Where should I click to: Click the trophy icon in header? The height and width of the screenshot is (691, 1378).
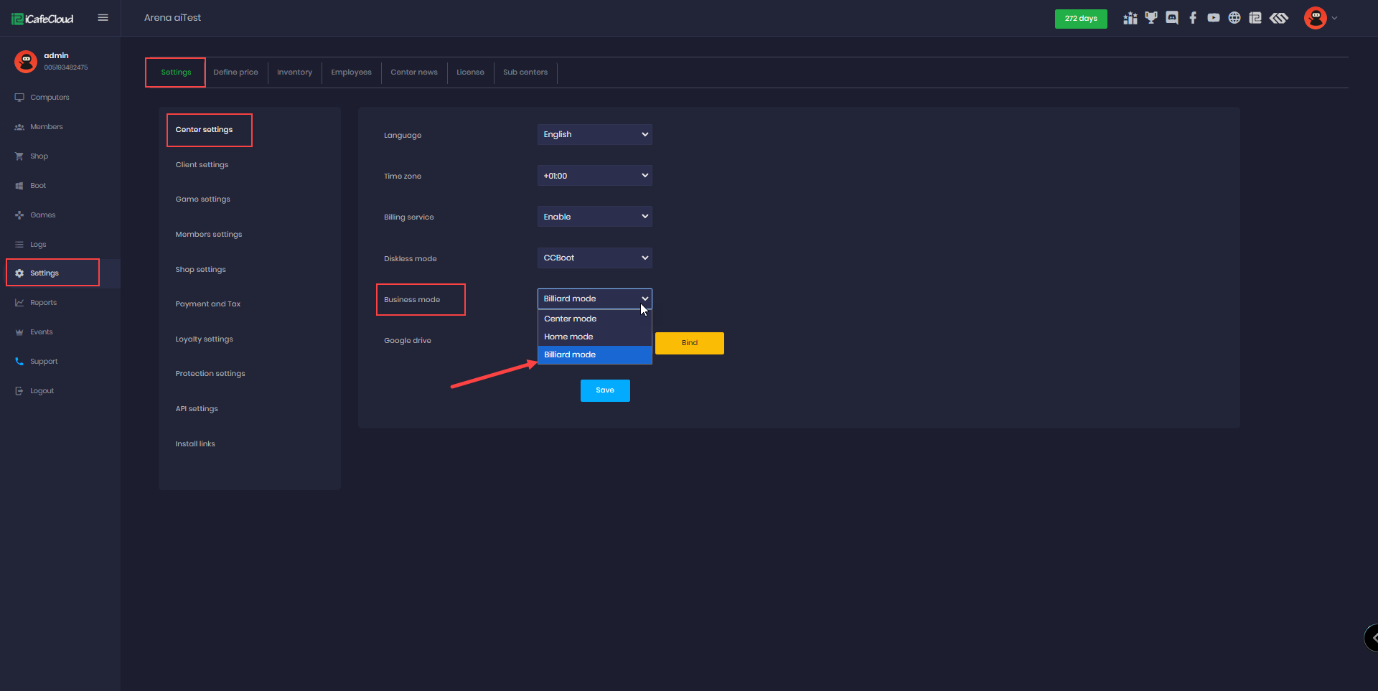(x=1151, y=18)
